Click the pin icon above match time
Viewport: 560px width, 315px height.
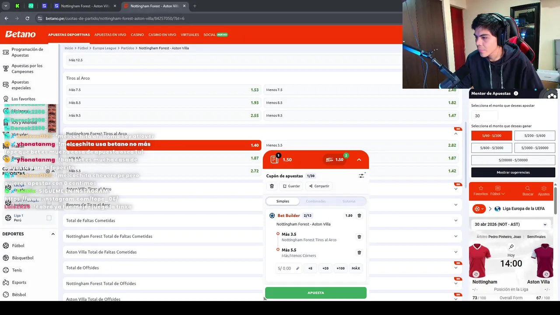click(x=511, y=247)
